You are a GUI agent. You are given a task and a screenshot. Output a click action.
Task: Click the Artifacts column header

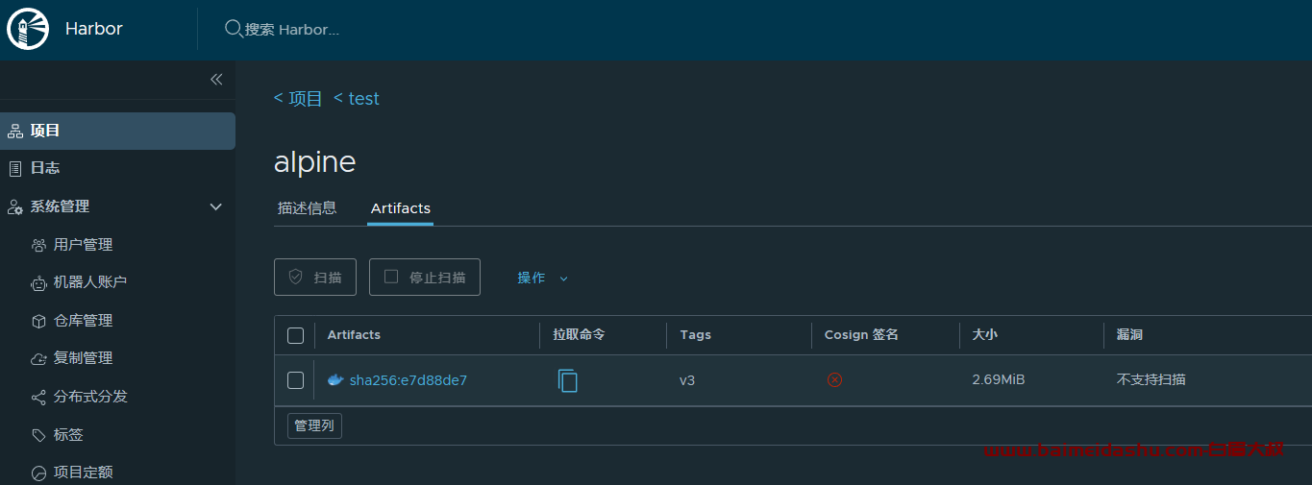click(x=354, y=335)
